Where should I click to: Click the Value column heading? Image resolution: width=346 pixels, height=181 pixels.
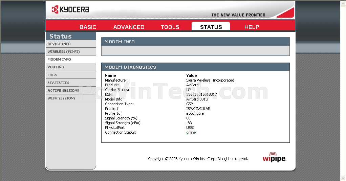tap(192, 75)
